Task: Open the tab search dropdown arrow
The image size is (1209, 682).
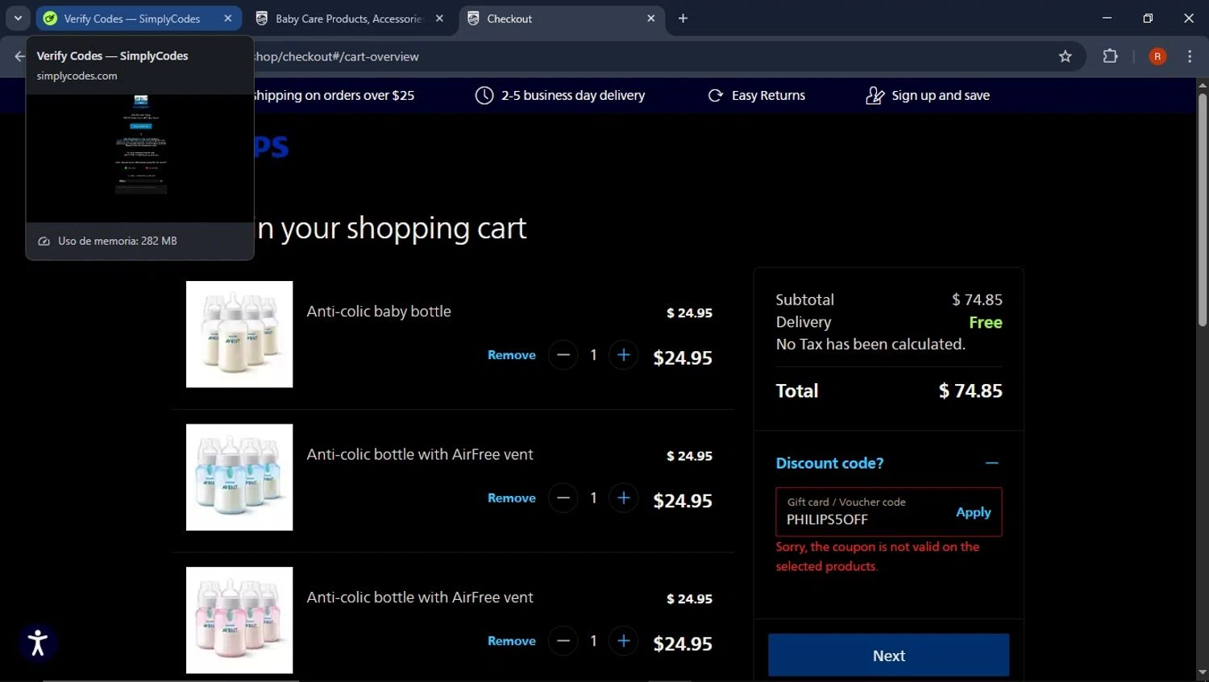Action: pyautogui.click(x=18, y=18)
